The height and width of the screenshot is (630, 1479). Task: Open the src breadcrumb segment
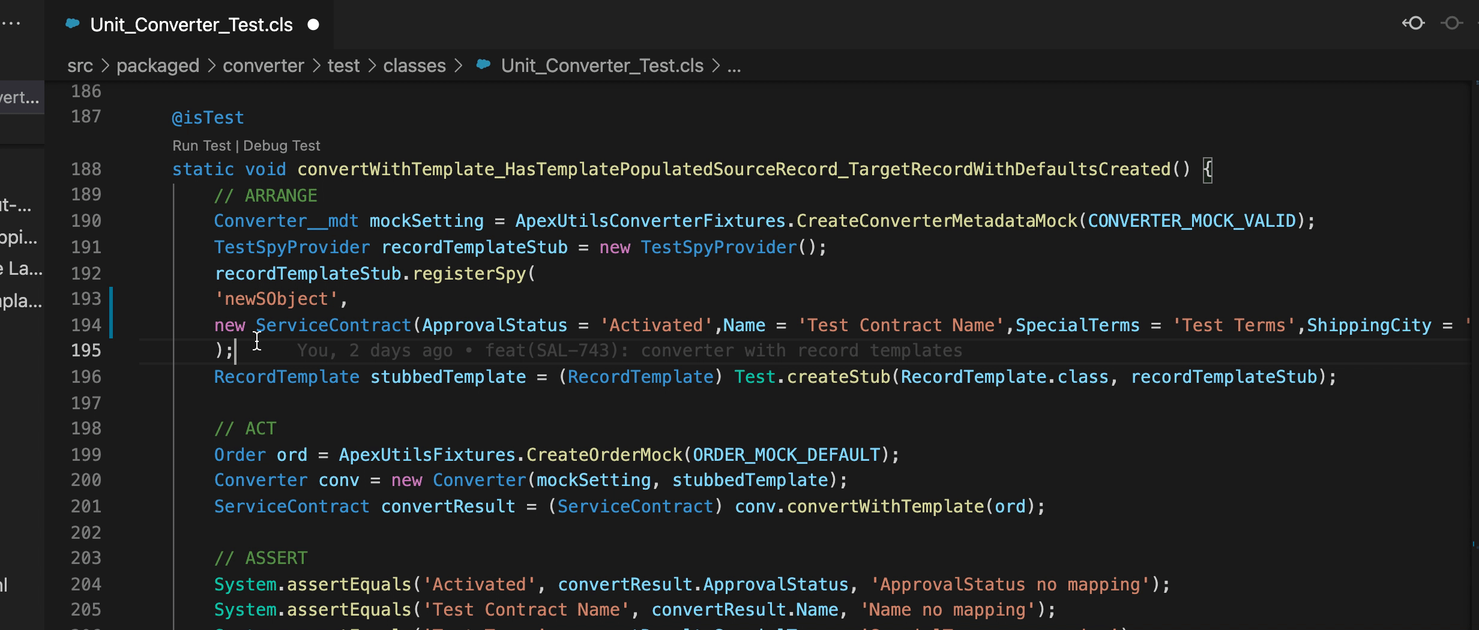point(80,65)
